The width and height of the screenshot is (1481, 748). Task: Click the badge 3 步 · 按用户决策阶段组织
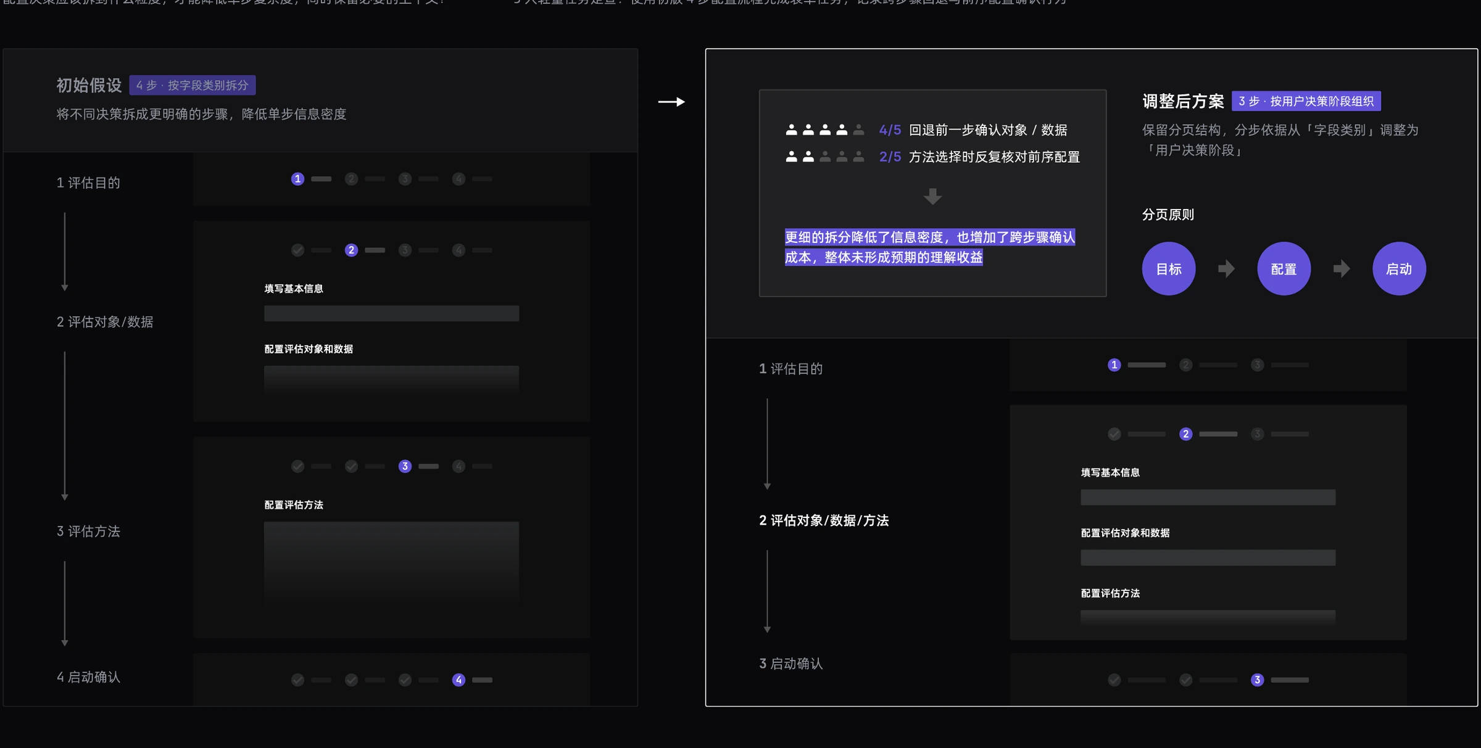tap(1306, 101)
